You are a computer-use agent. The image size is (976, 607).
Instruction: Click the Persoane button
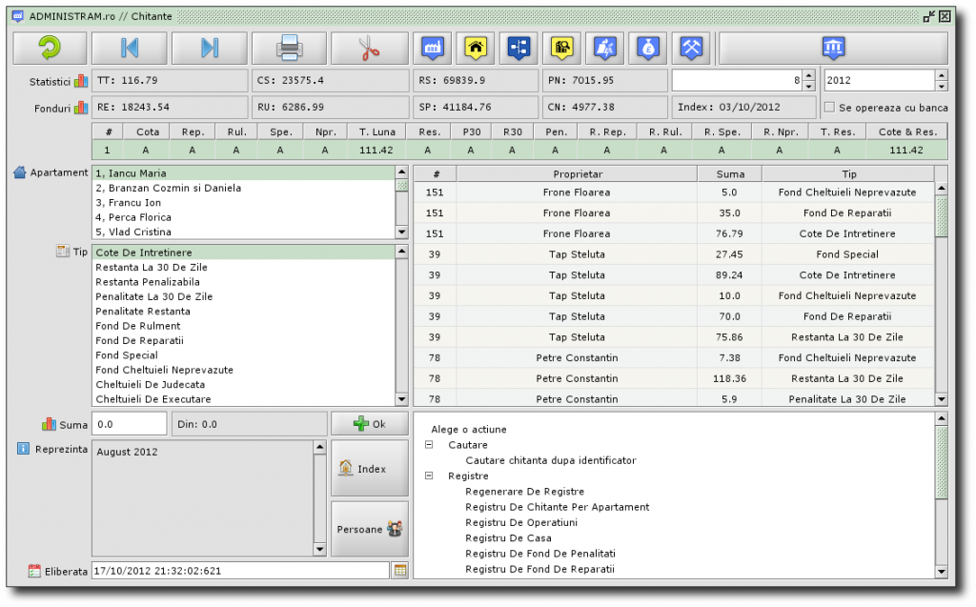370,529
